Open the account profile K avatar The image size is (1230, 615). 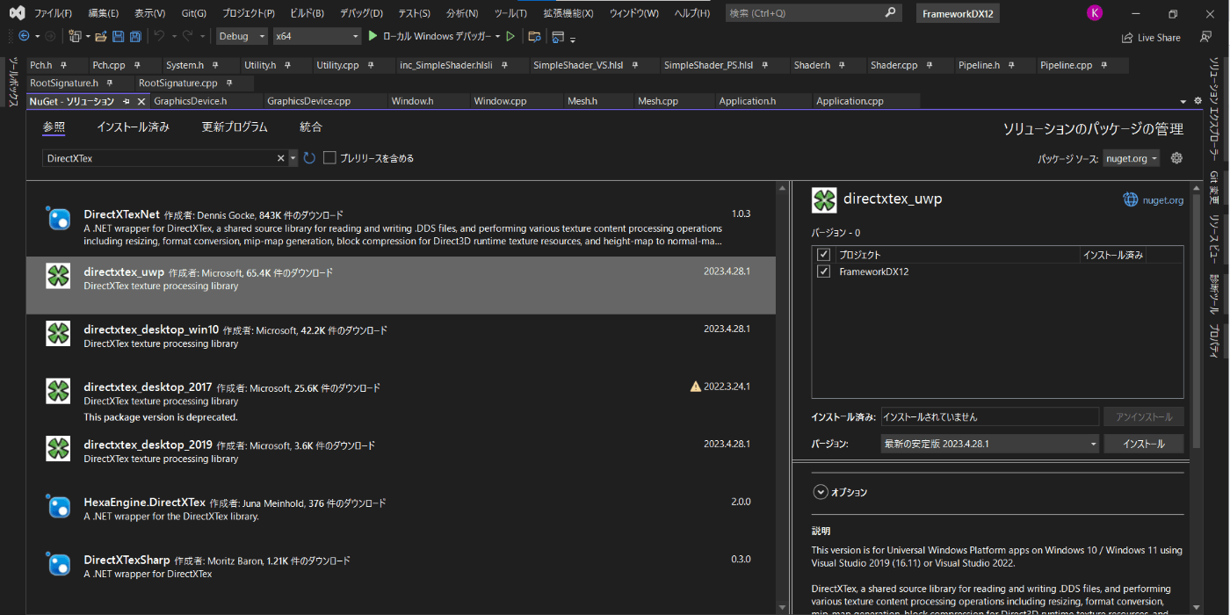tap(1094, 12)
